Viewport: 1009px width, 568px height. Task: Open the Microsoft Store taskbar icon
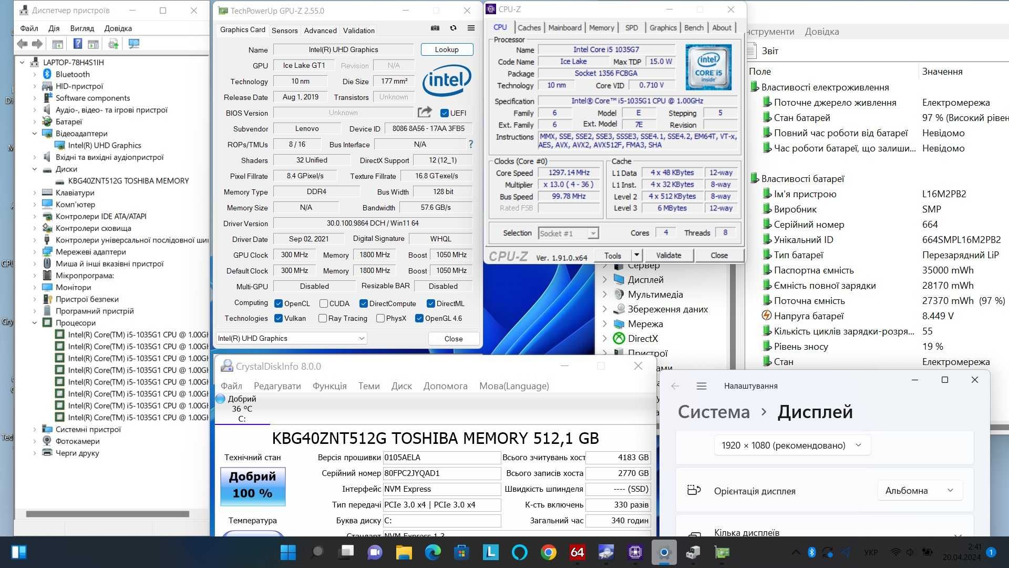pyautogui.click(x=461, y=552)
